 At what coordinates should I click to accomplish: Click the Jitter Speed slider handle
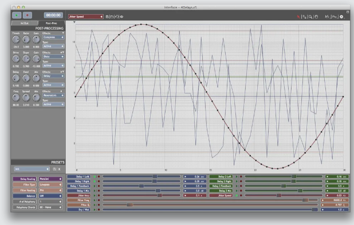279,195
